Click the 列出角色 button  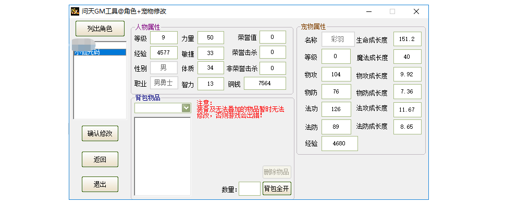coord(100,29)
